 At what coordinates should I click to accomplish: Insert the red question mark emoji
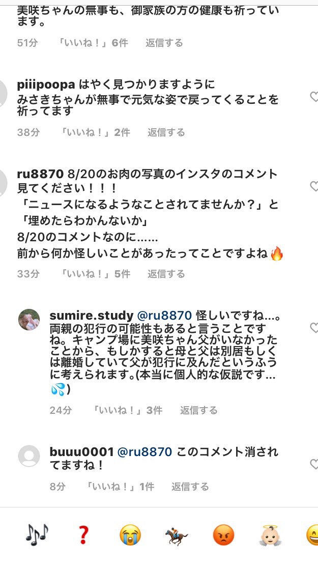[83, 535]
